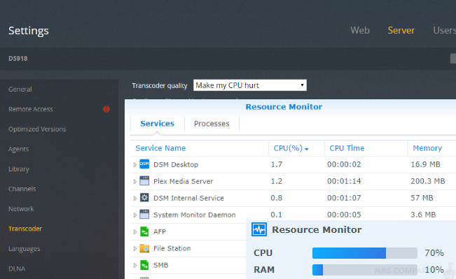Click the 57 MB memory value
This screenshot has height=279, width=456.
pos(422,198)
